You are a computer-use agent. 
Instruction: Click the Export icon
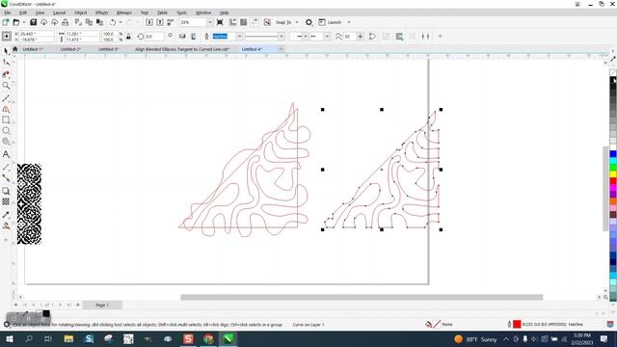(160, 22)
